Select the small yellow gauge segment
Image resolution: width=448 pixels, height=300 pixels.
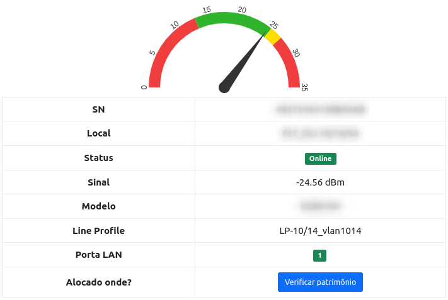[273, 37]
